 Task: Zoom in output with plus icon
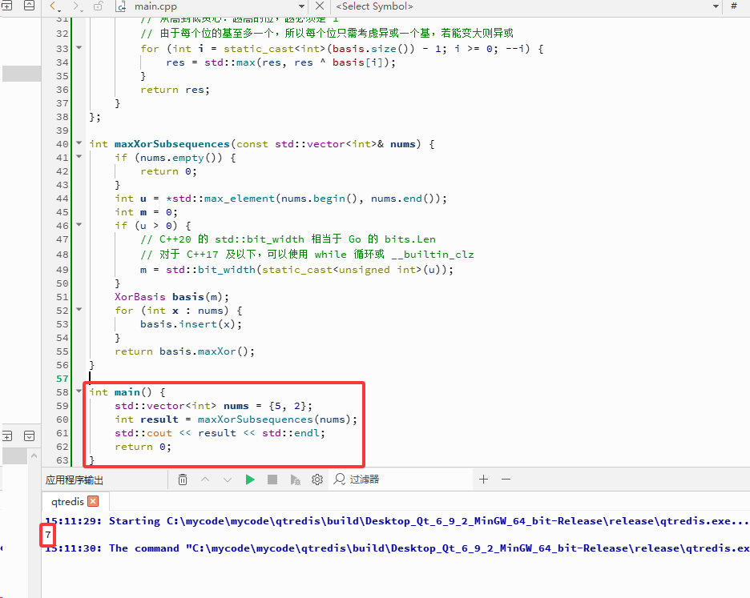coord(484,479)
